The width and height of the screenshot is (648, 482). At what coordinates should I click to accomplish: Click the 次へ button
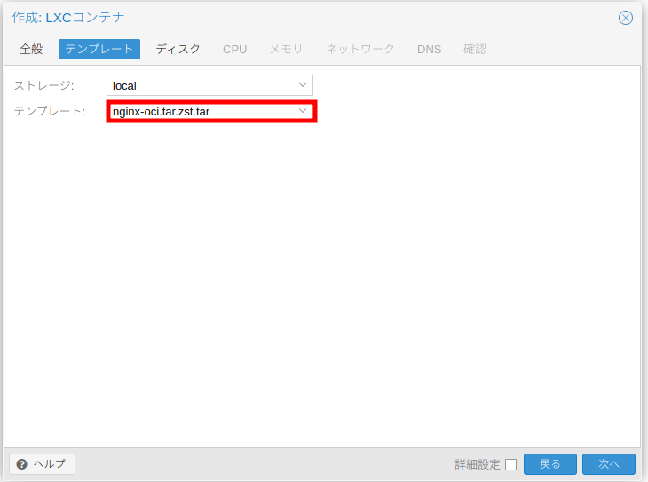tap(609, 464)
